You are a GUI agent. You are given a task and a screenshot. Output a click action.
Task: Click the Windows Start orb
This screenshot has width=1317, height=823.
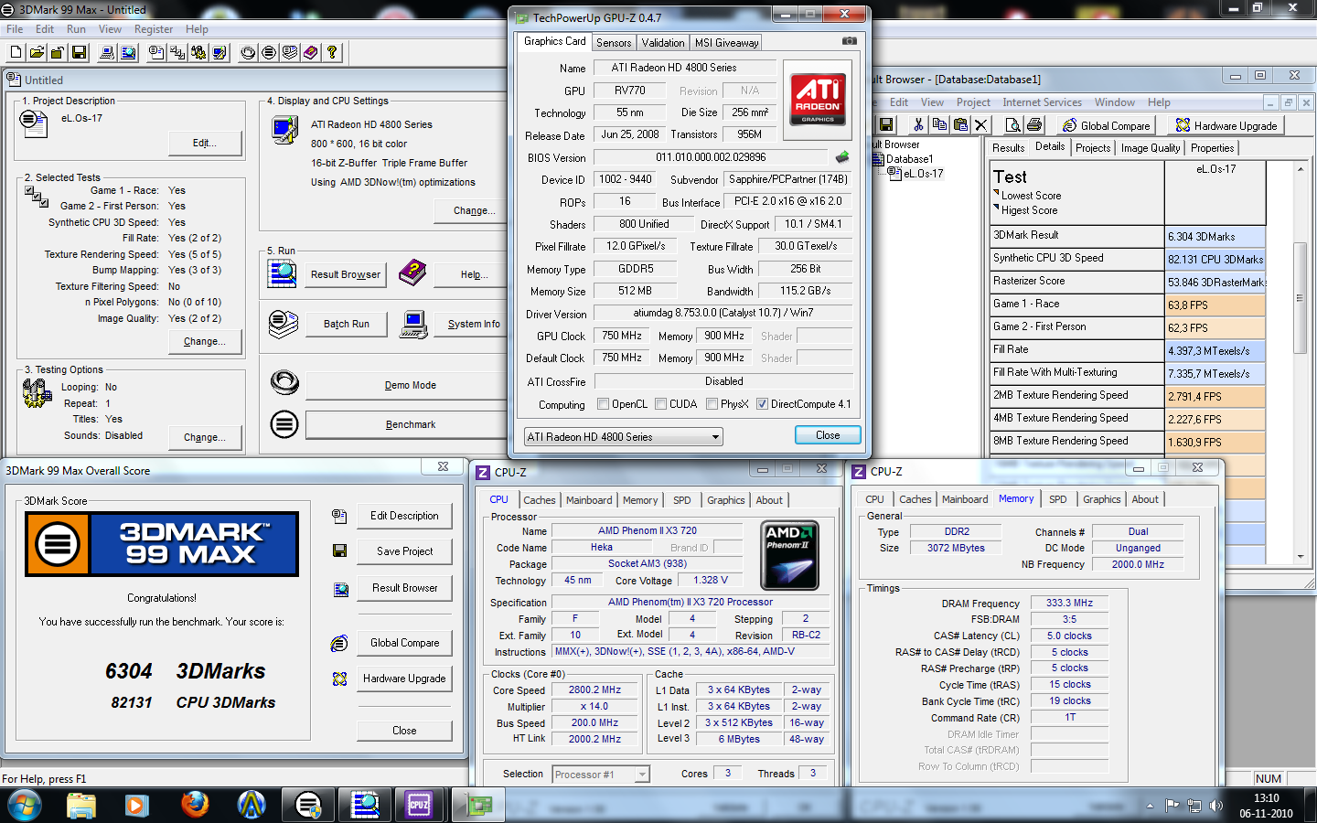tap(24, 805)
